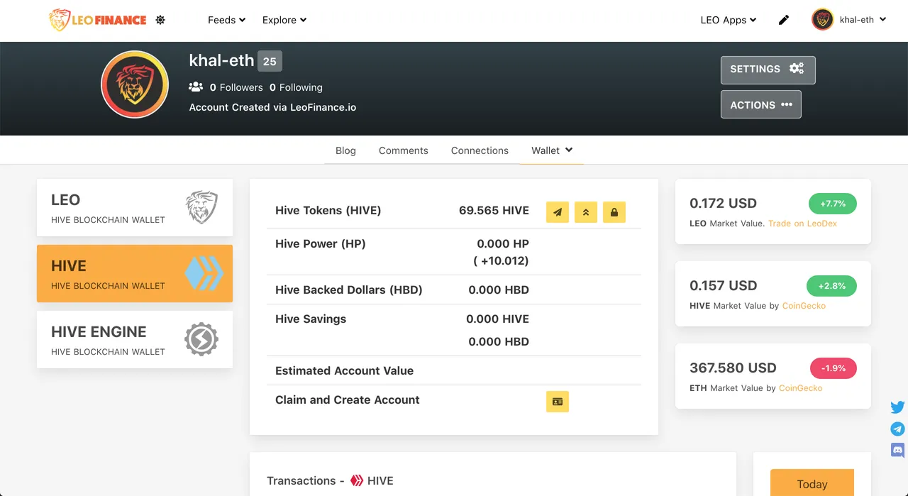
Task: Expand the Wallet tab dropdown
Action: click(x=552, y=150)
